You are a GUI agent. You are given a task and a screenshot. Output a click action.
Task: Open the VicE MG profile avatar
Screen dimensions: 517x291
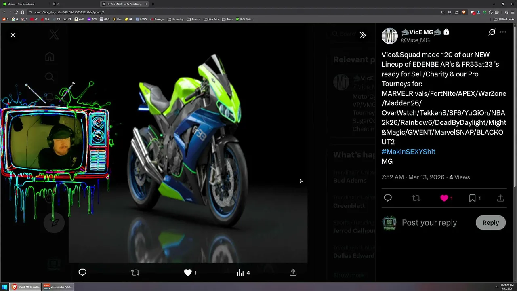(x=390, y=36)
